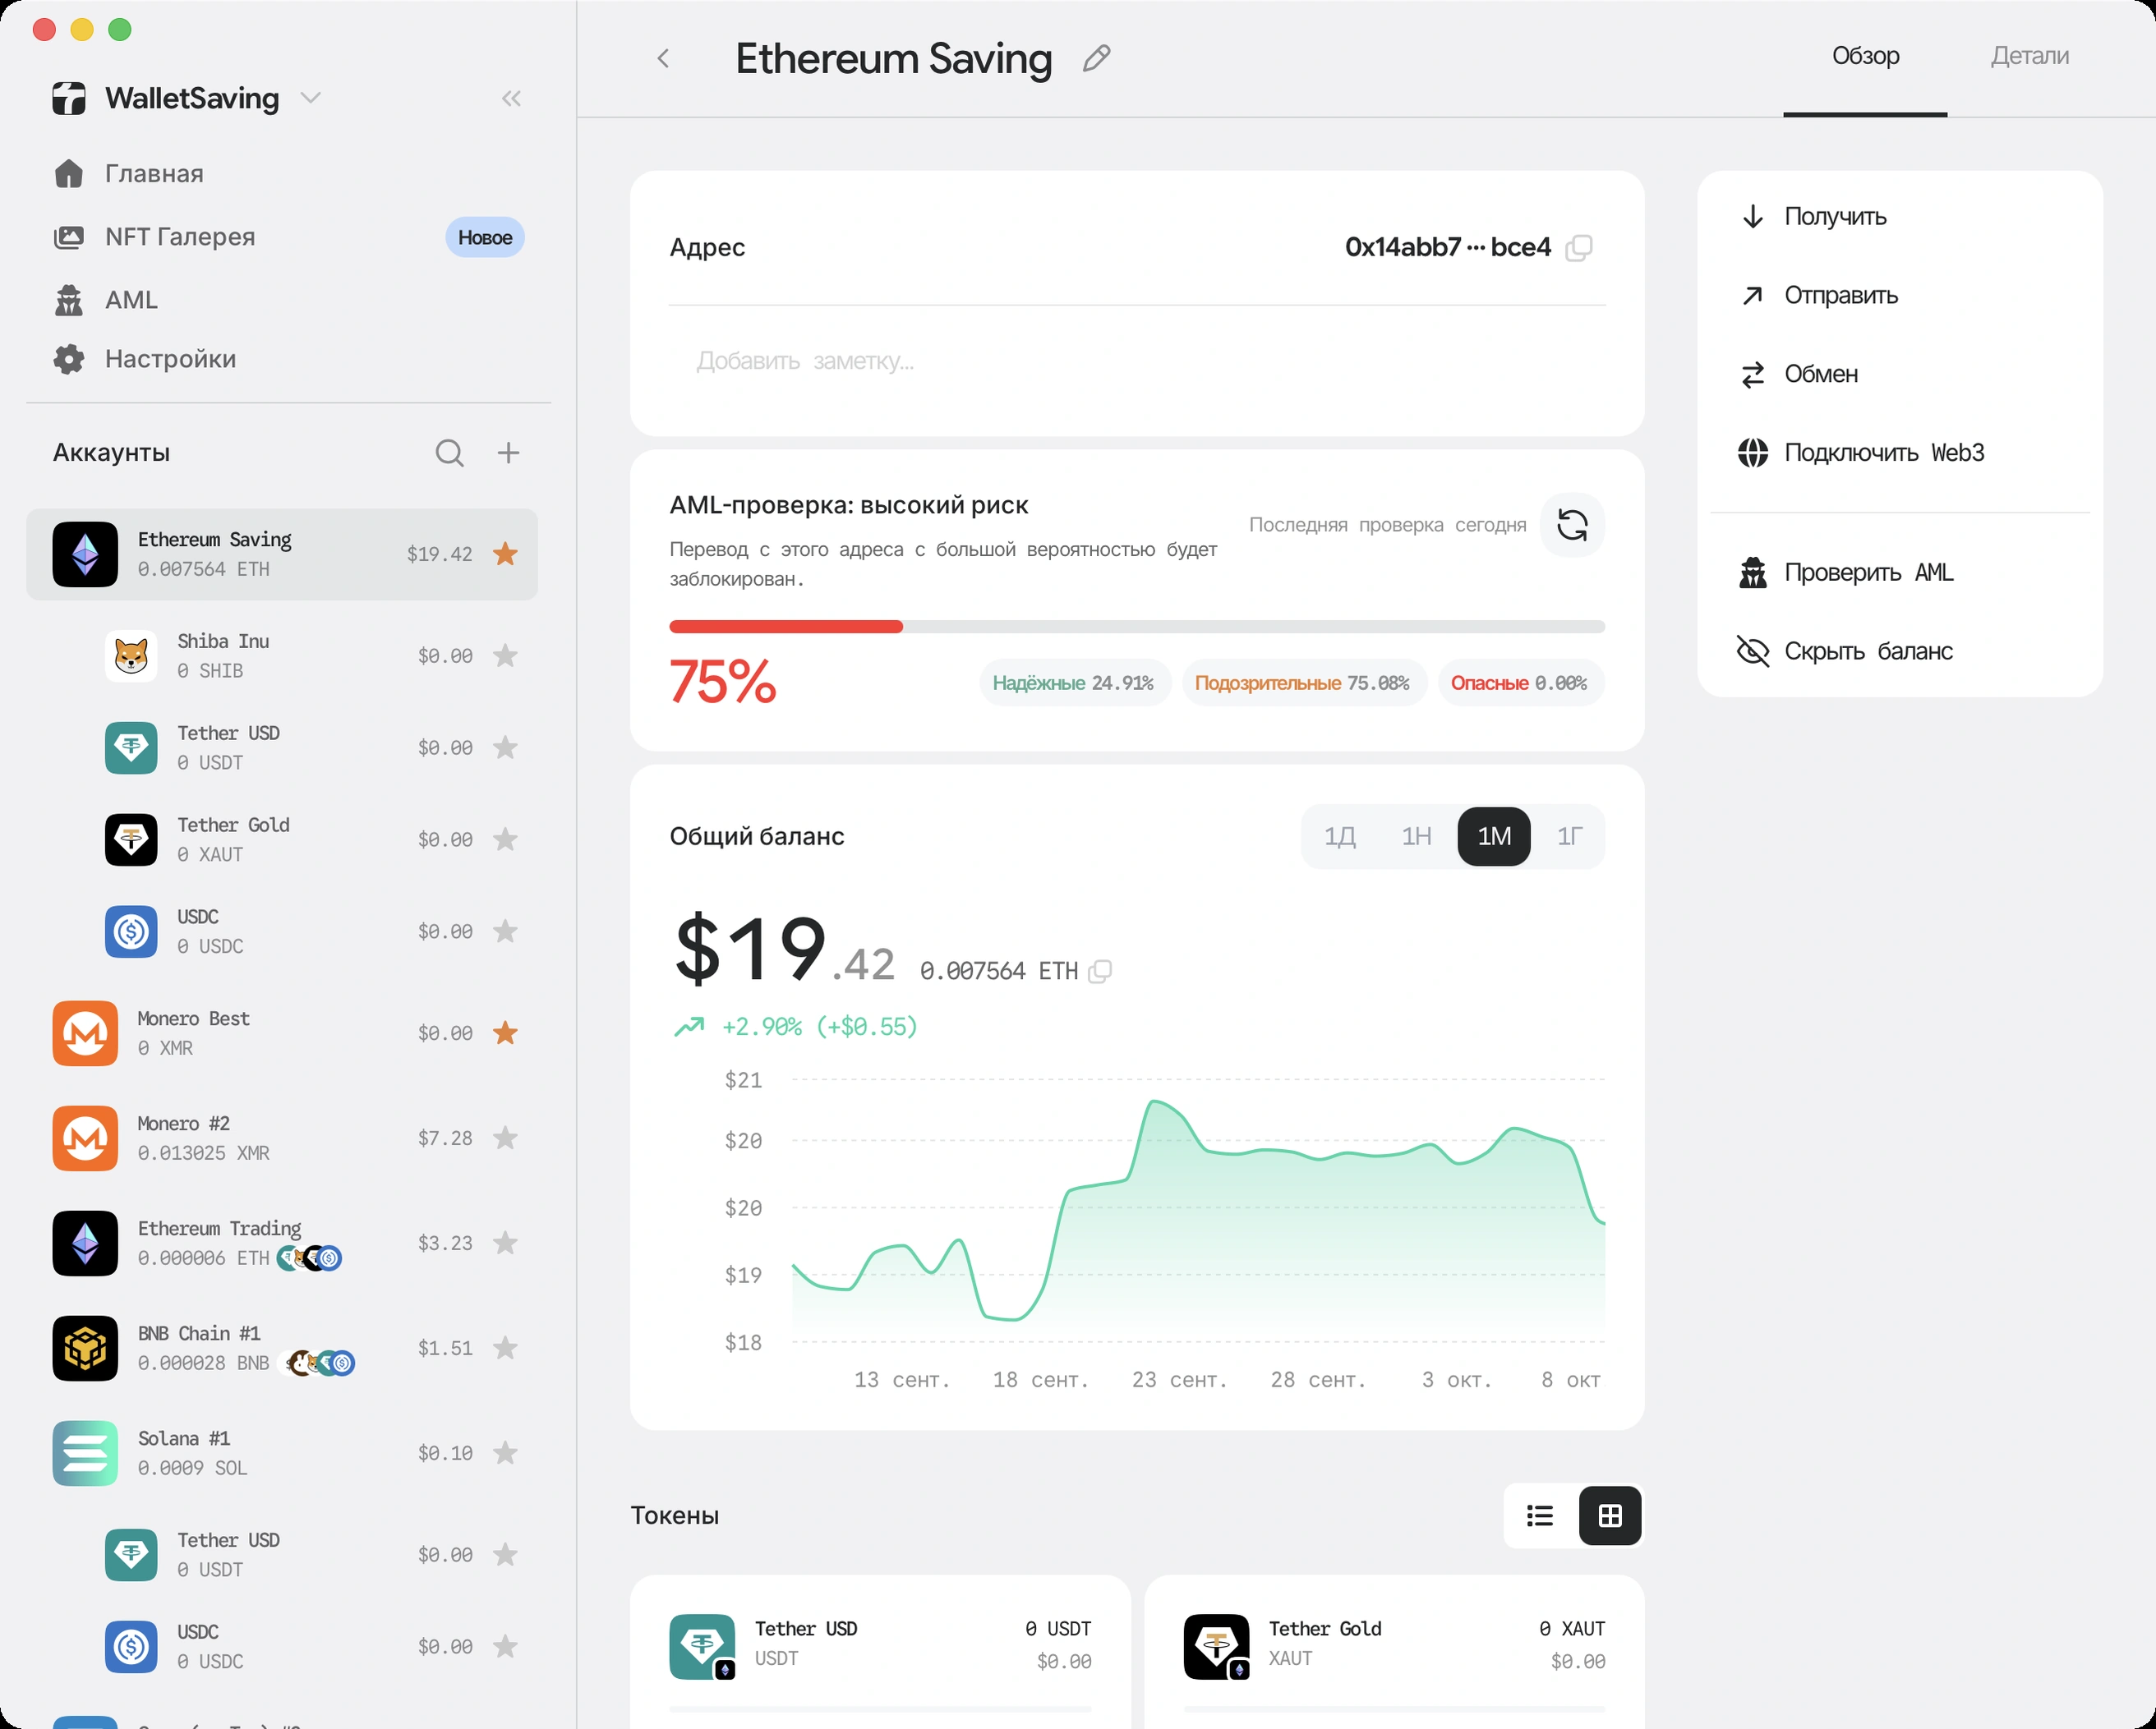This screenshot has width=2156, height=1729.
Task: Favorite the Monero #2 star
Action: 505,1138
